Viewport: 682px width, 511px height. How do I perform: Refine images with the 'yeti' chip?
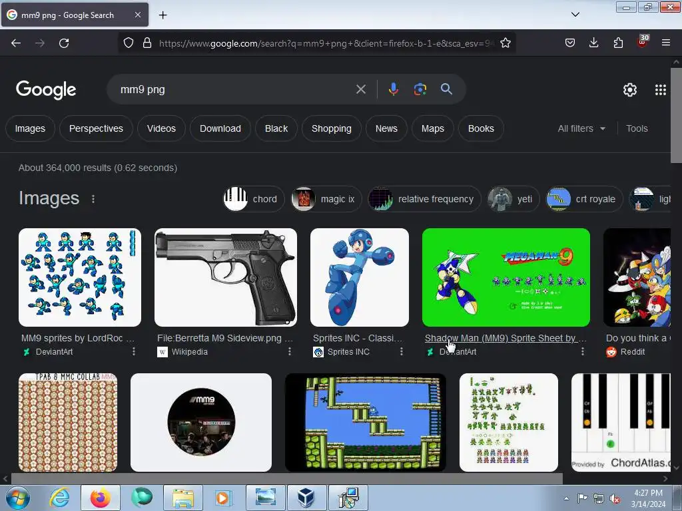tap(513, 199)
